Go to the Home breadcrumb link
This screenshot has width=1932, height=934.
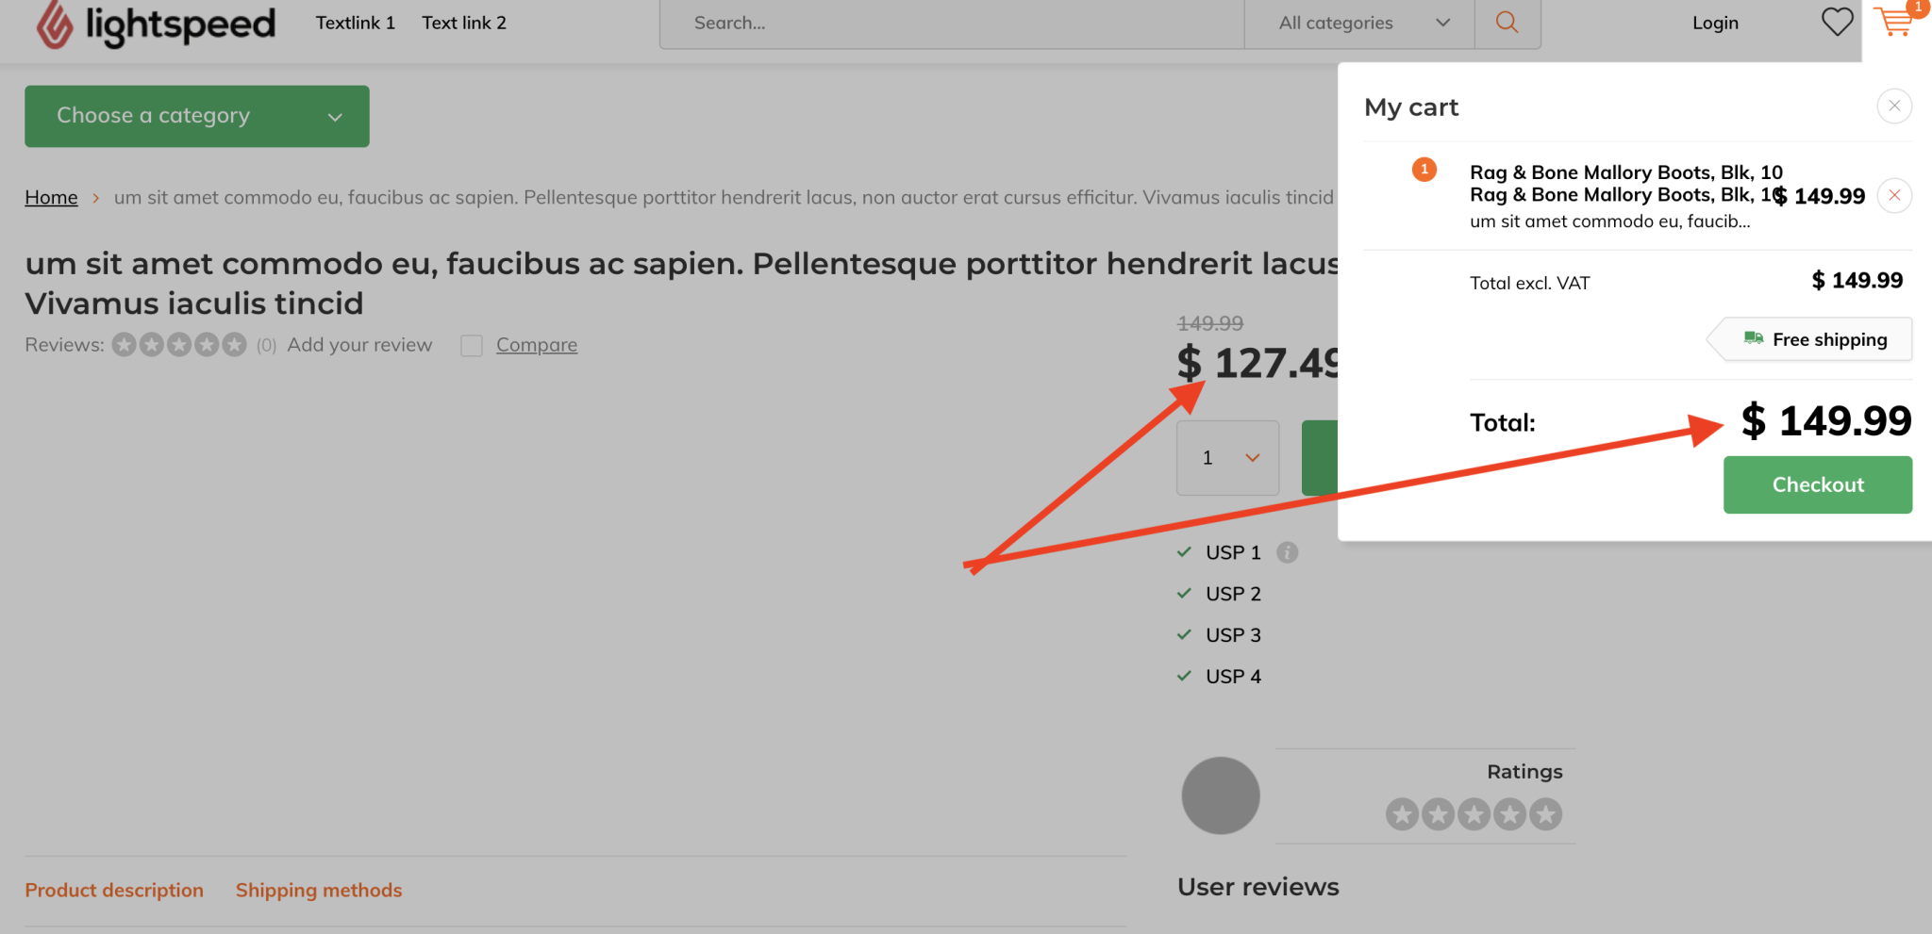click(51, 197)
